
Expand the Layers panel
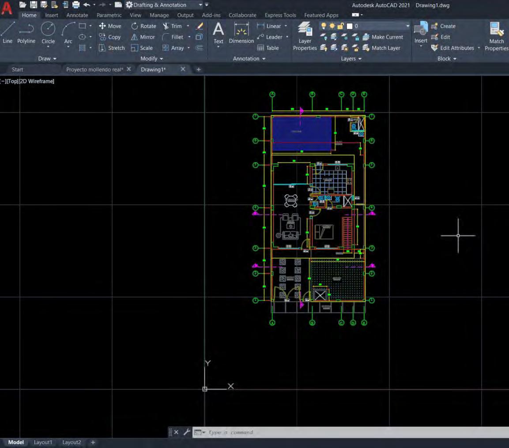tap(351, 58)
